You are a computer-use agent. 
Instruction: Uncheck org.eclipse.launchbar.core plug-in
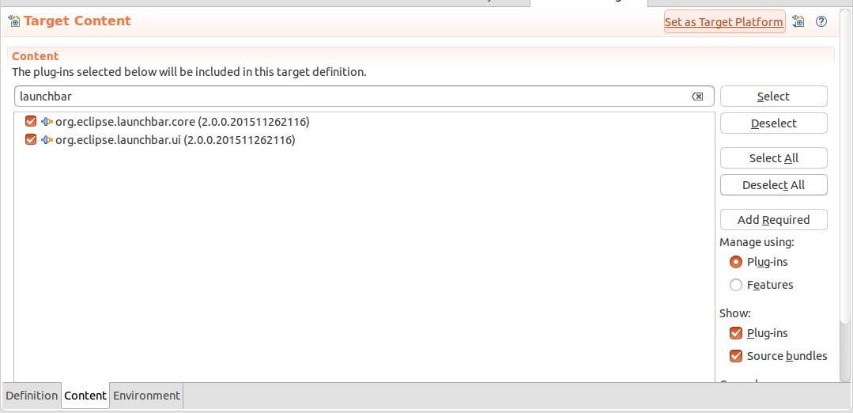point(31,121)
